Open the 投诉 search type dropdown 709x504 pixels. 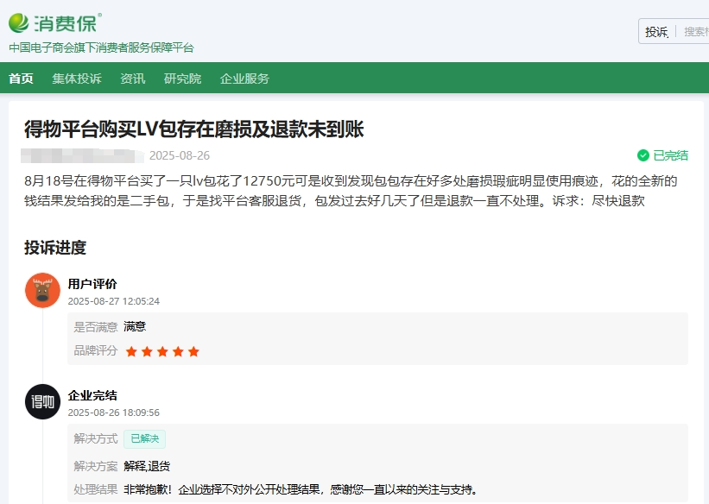tap(656, 32)
